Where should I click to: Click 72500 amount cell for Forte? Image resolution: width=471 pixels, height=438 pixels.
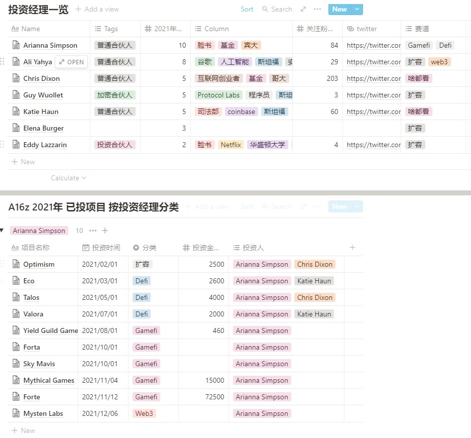(204, 396)
